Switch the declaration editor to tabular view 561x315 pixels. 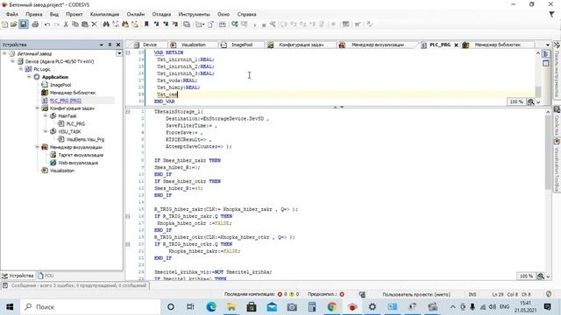[x=545, y=64]
